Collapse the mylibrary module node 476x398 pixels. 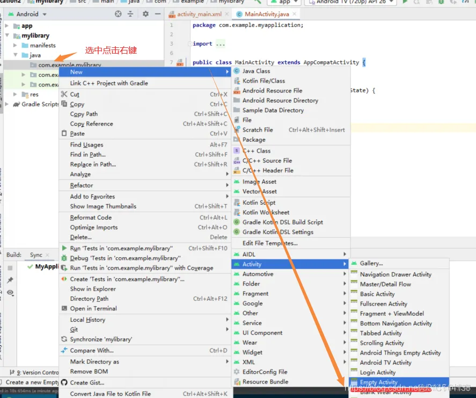coord(6,35)
